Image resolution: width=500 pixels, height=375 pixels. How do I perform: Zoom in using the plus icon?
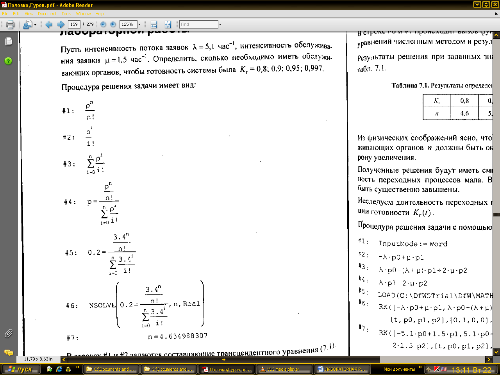[113, 24]
